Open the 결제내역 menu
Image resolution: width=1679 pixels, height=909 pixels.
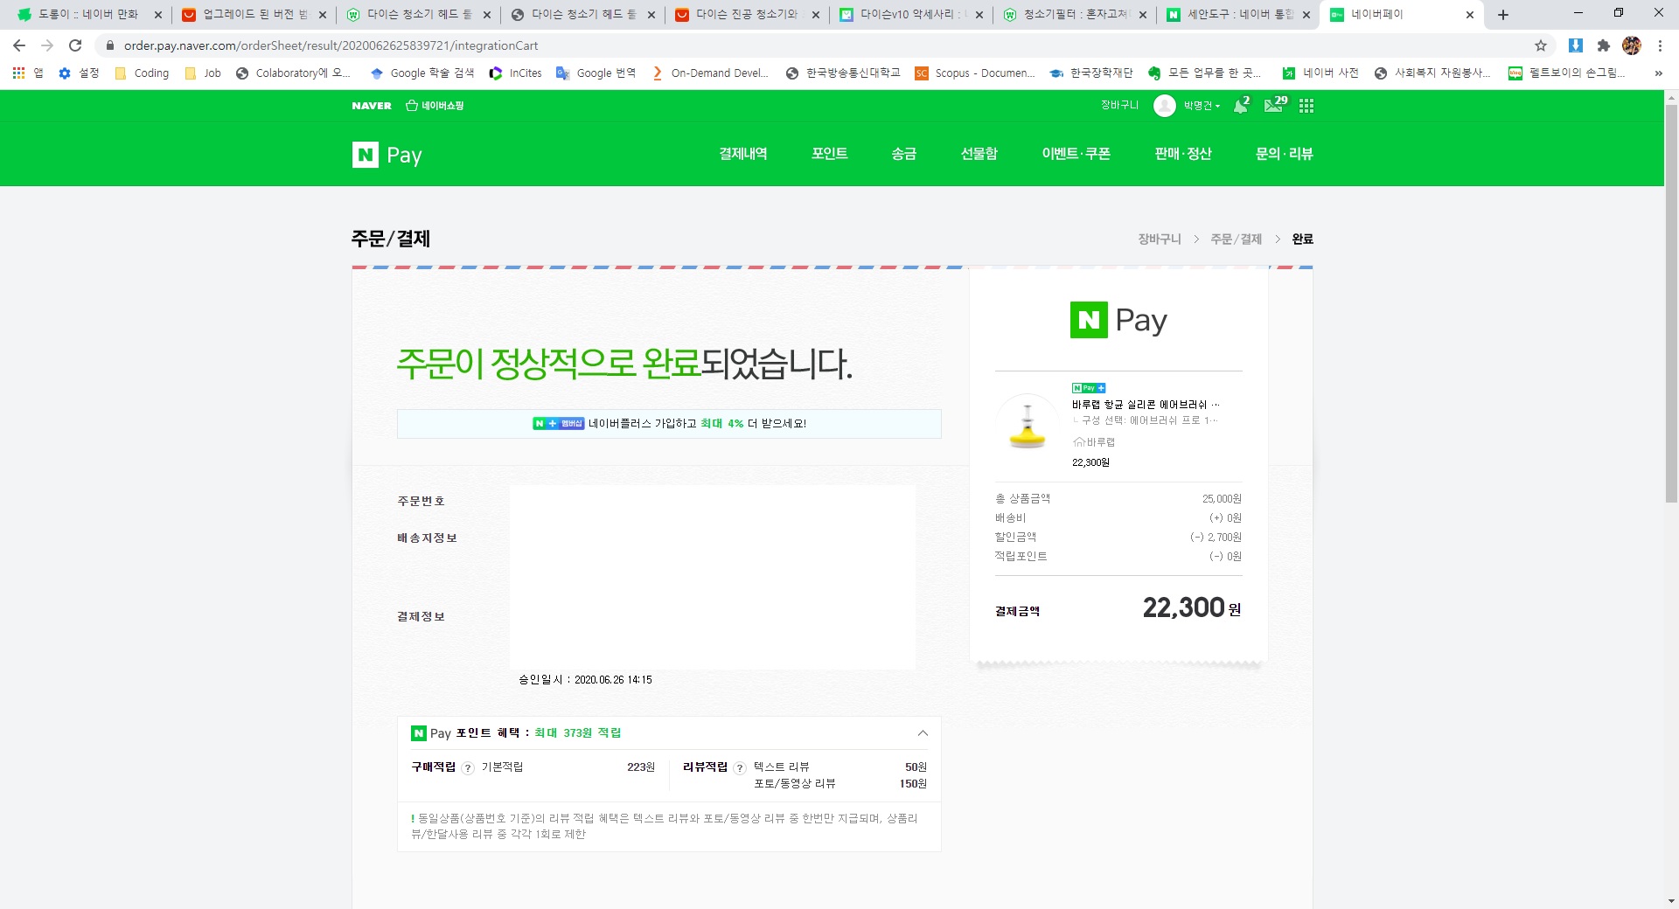point(743,154)
